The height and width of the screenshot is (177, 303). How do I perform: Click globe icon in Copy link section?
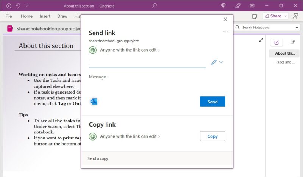coord(92,136)
